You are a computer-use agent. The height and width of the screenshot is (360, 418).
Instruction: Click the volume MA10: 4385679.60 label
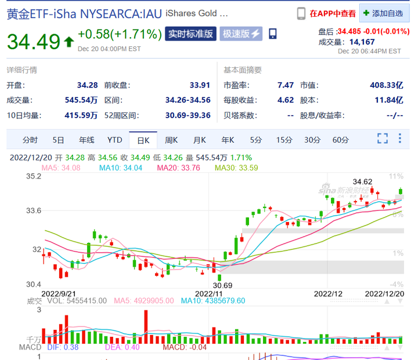[x=213, y=301]
